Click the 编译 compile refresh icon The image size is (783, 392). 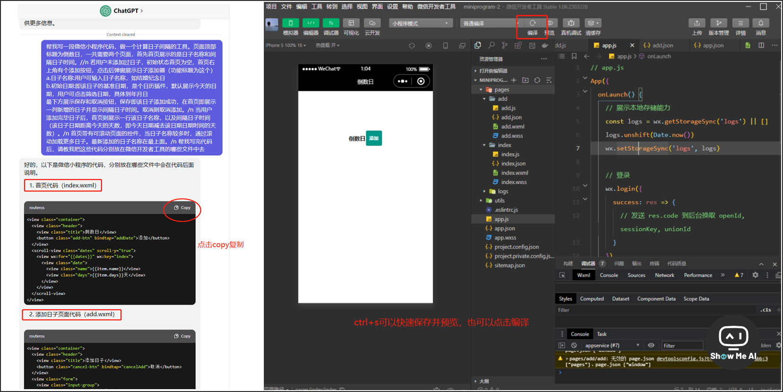(532, 23)
